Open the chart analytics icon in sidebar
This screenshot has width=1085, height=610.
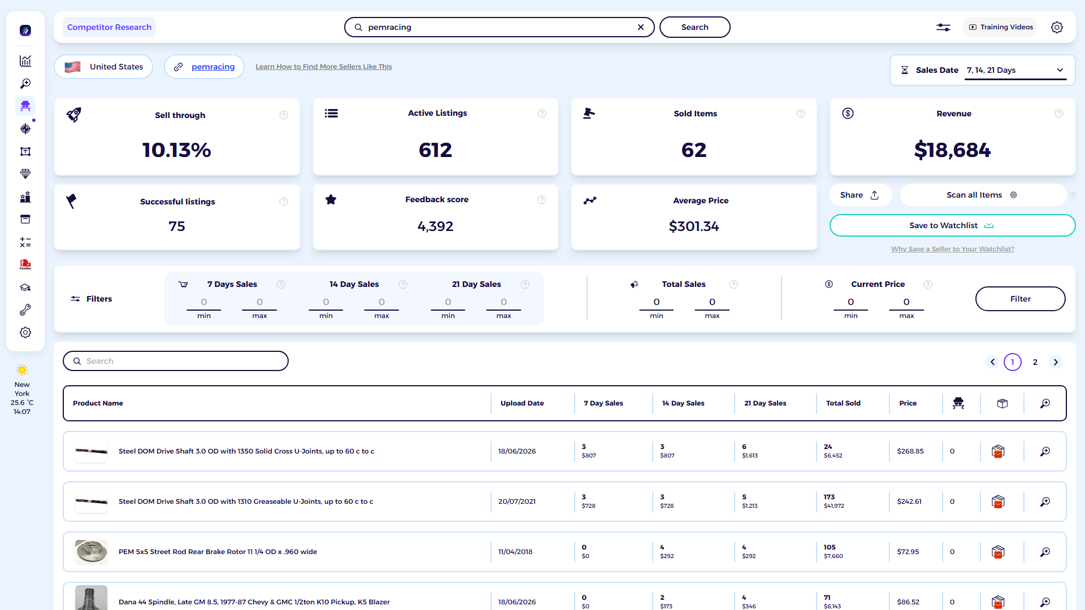[25, 61]
